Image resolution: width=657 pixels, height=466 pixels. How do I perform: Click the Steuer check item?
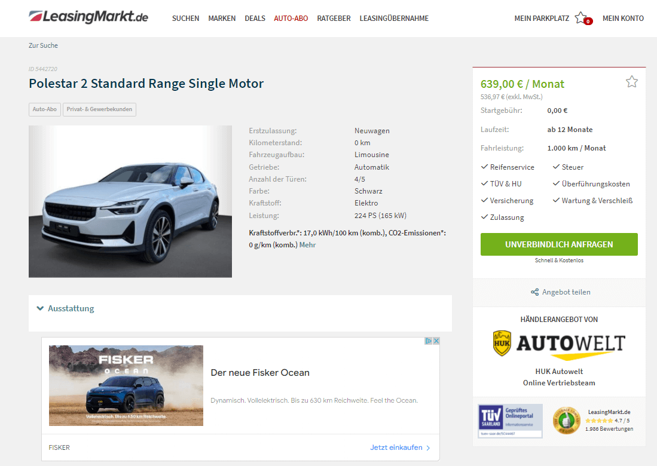pyautogui.click(x=568, y=167)
